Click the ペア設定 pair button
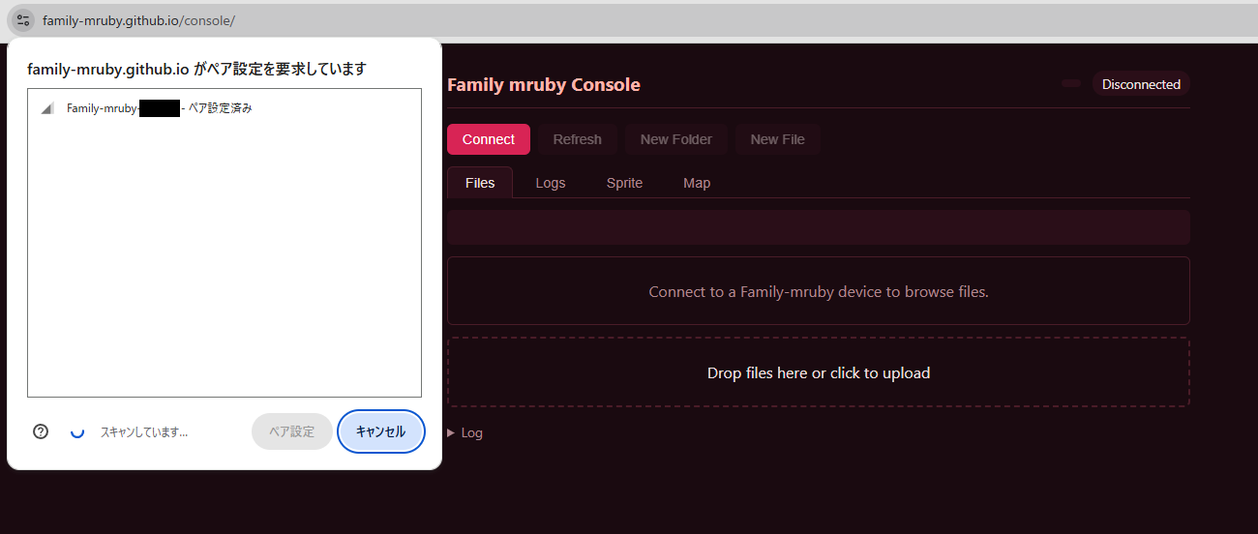This screenshot has height=534, width=1258. 292,431
